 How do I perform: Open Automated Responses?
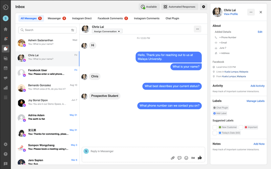179,7
